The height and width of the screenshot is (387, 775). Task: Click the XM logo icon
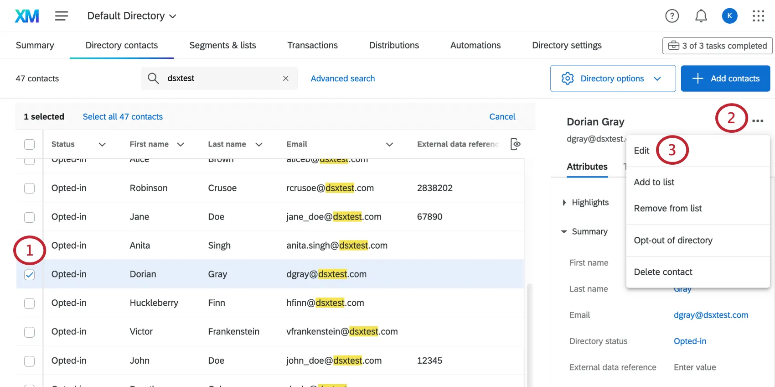click(x=27, y=16)
